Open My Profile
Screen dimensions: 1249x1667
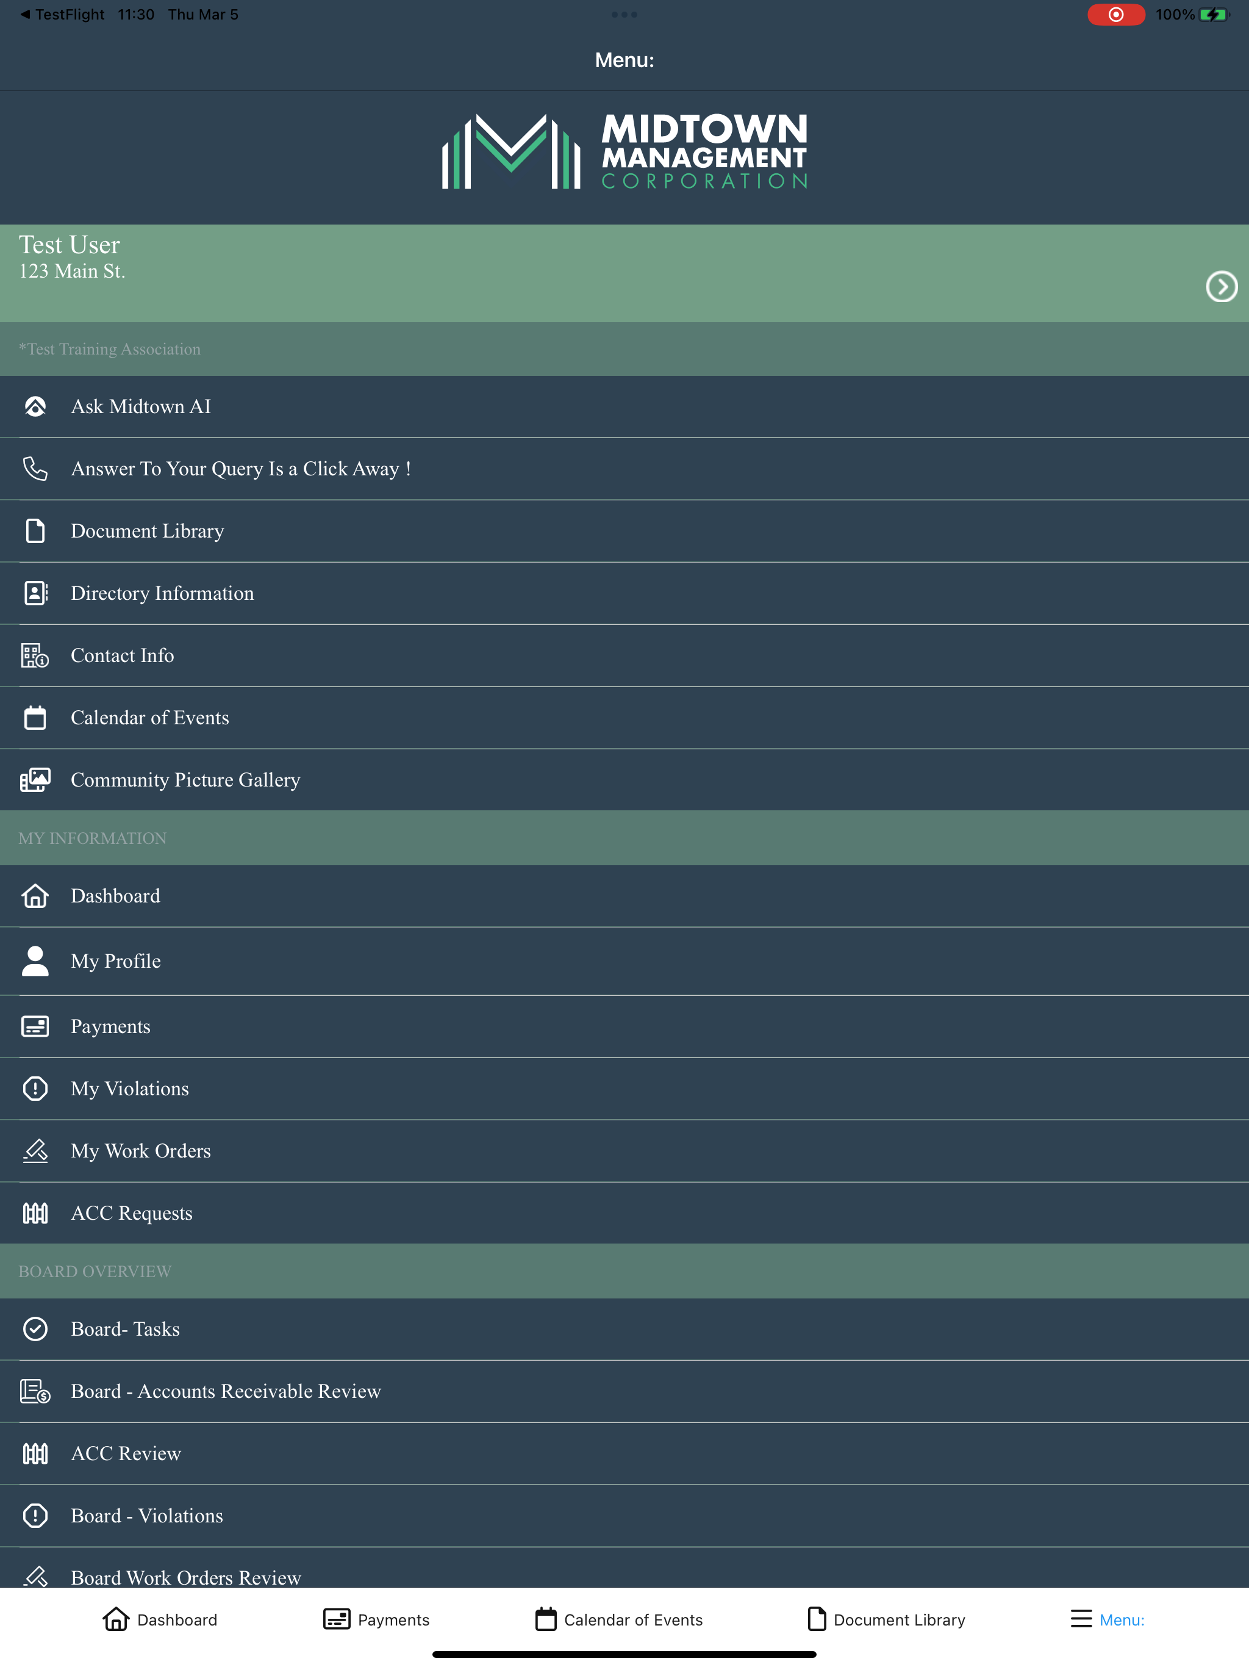tap(624, 961)
